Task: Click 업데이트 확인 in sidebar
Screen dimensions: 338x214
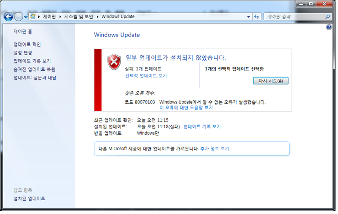Action: 27,44
